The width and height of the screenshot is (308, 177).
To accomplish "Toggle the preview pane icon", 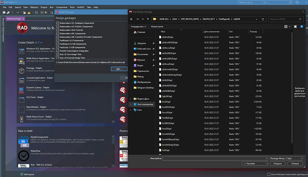I will coord(296,26).
